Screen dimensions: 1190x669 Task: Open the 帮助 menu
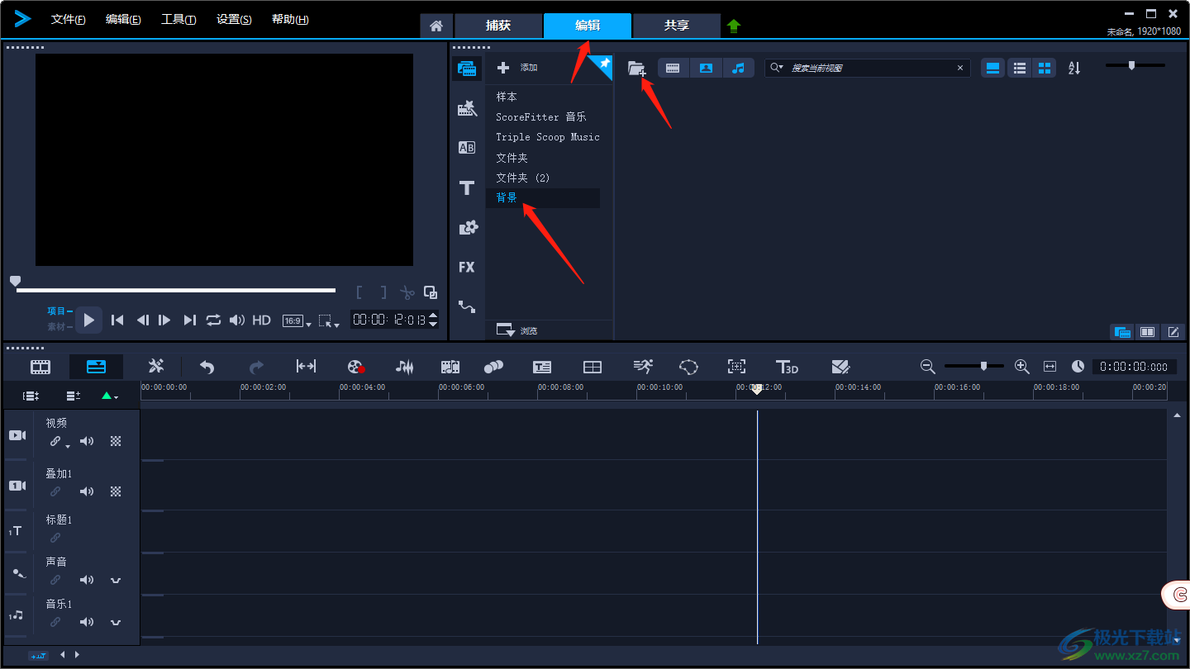290,19
